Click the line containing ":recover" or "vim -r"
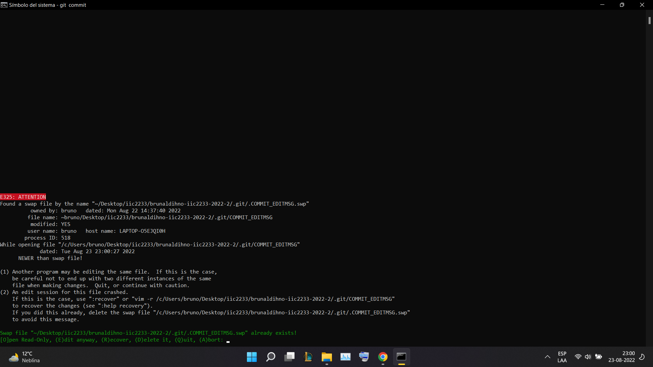The height and width of the screenshot is (367, 653). coord(203,299)
